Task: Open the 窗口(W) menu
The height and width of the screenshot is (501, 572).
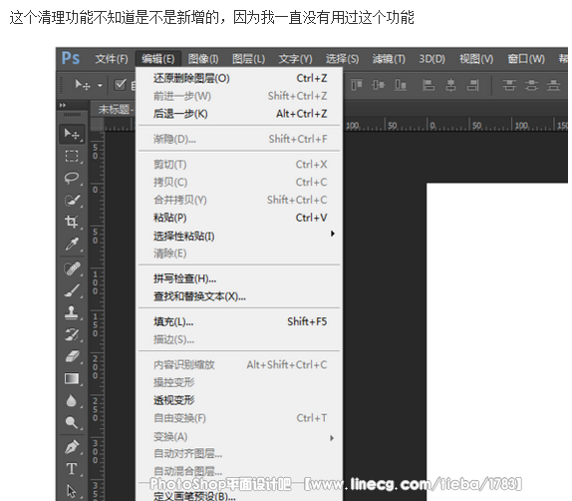Action: tap(526, 59)
